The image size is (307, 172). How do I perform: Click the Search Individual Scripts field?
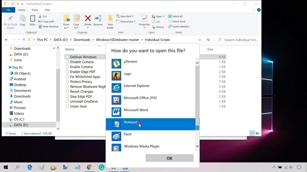coord(237,40)
